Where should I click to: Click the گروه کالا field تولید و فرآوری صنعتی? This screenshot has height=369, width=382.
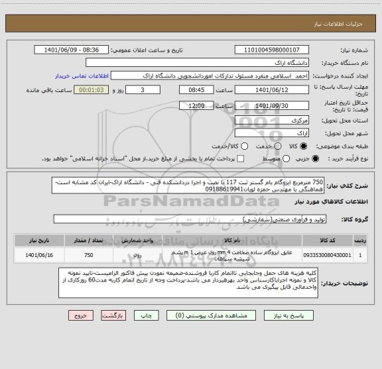point(190,219)
